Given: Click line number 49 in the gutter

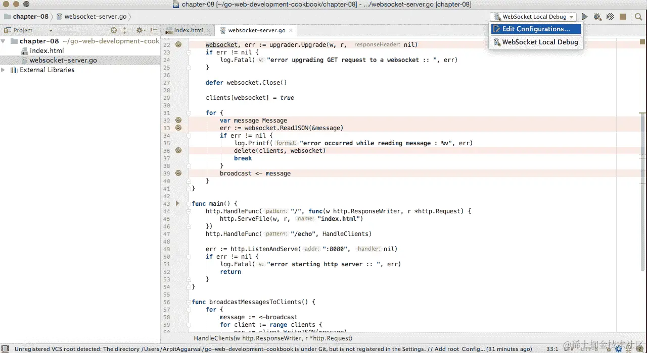Looking at the screenshot, I should click(166, 249).
